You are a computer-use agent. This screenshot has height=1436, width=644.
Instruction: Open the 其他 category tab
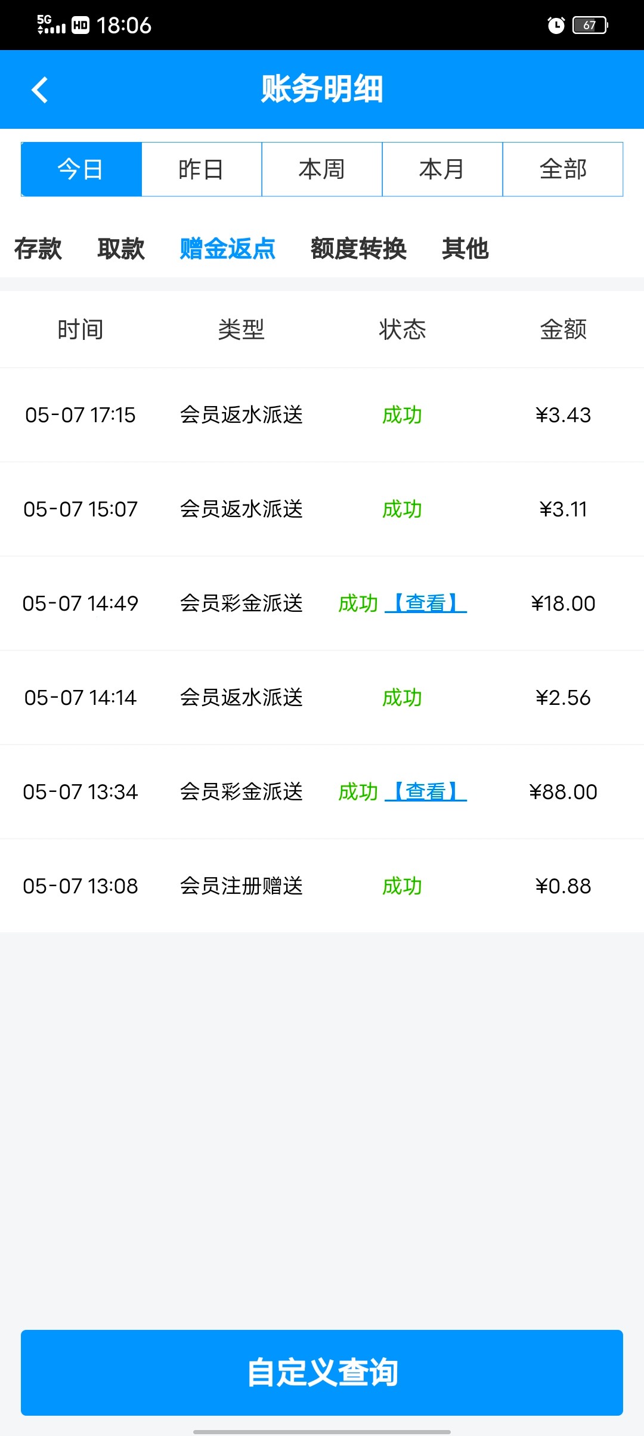(x=465, y=249)
